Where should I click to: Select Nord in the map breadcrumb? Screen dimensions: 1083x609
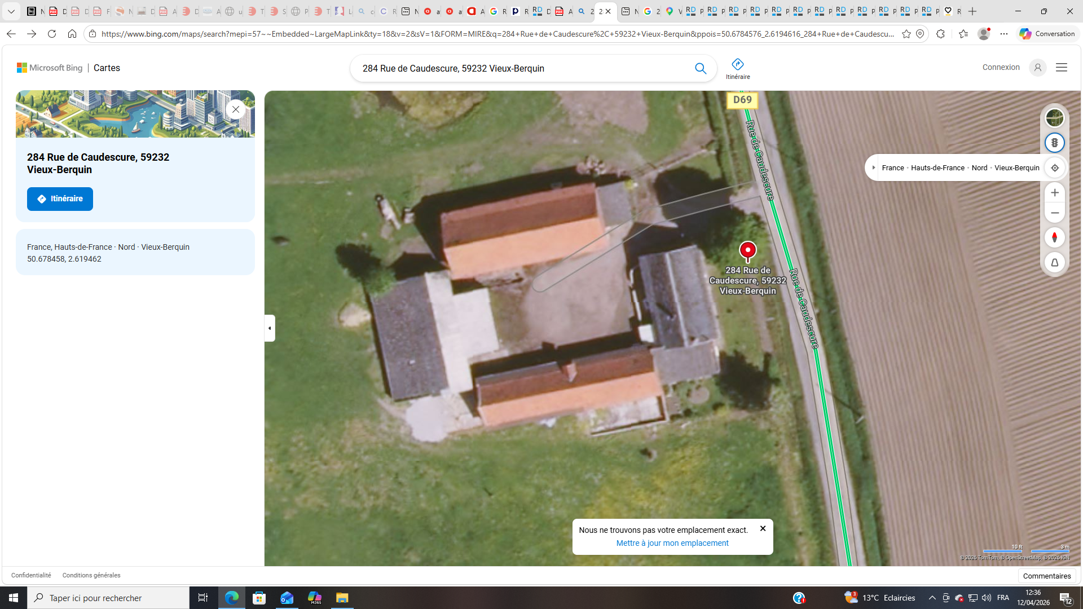(979, 168)
